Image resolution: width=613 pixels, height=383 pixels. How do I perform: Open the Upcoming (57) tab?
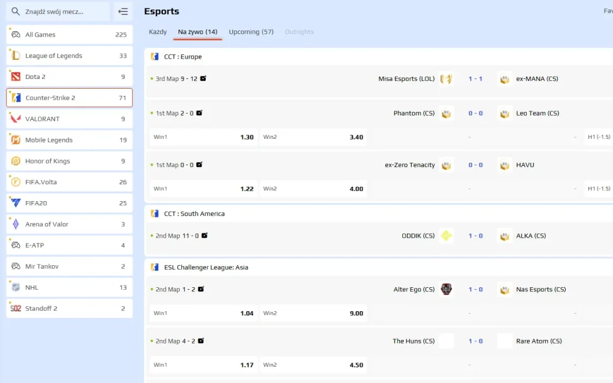coord(251,32)
